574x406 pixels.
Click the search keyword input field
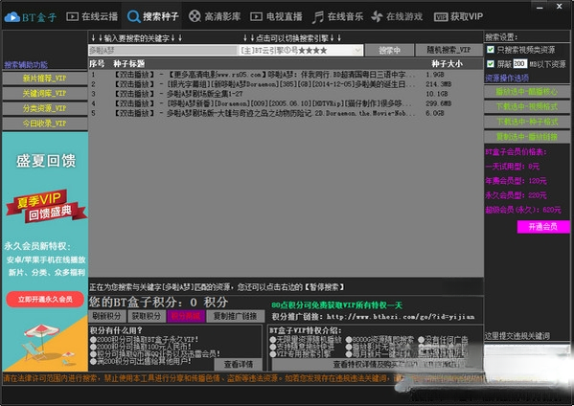coord(163,50)
